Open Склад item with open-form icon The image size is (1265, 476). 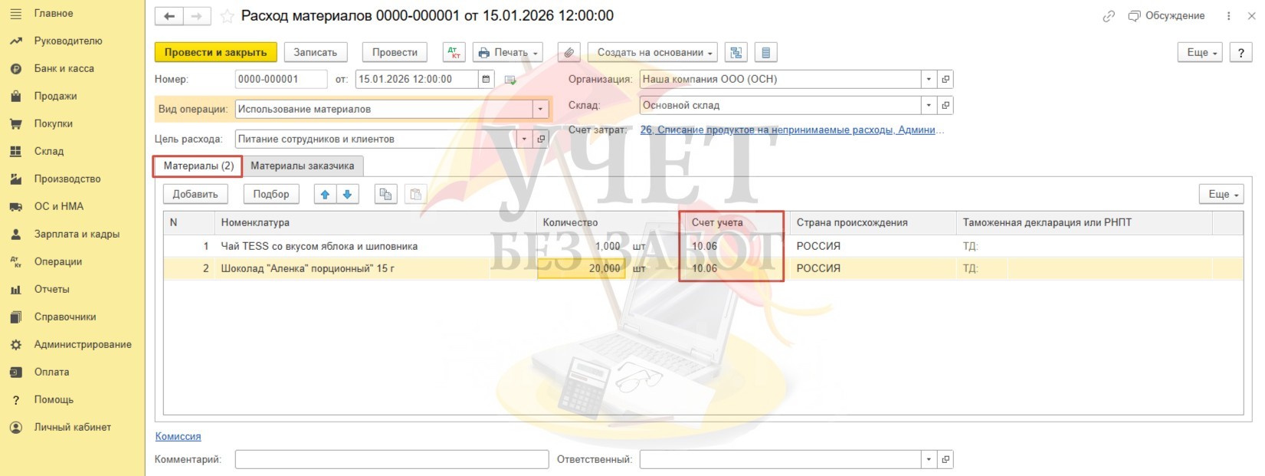pyautogui.click(x=945, y=105)
